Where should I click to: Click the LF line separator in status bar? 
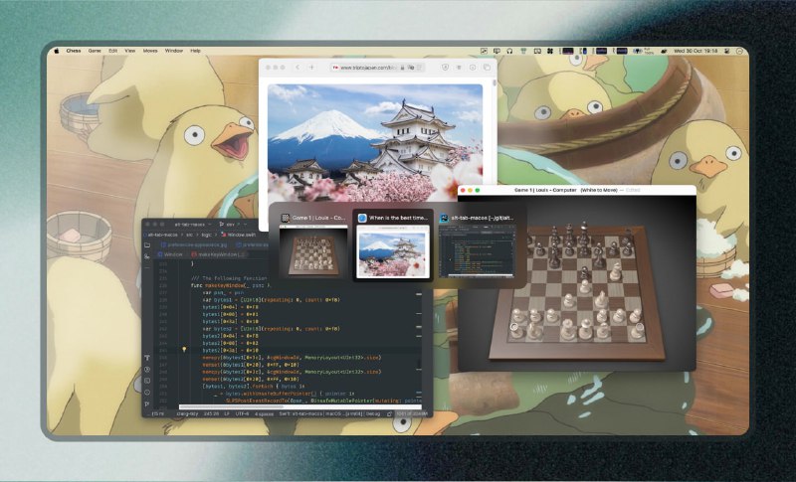pos(226,411)
